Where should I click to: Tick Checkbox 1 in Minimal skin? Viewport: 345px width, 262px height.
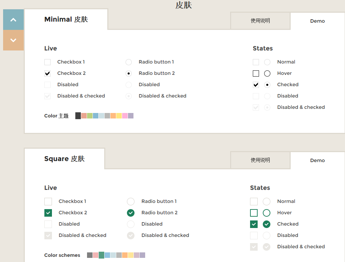47,62
